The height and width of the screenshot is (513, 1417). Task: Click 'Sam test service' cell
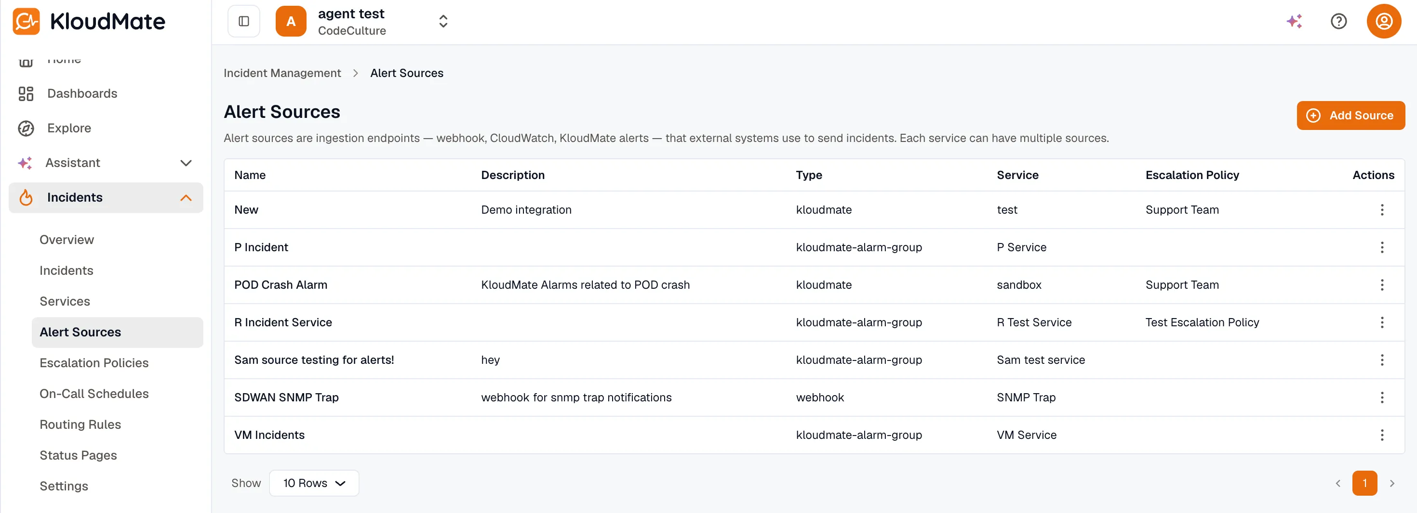pyautogui.click(x=1040, y=360)
